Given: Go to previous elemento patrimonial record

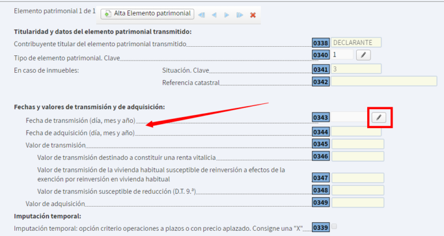Looking at the screenshot, I should [x=214, y=15].
